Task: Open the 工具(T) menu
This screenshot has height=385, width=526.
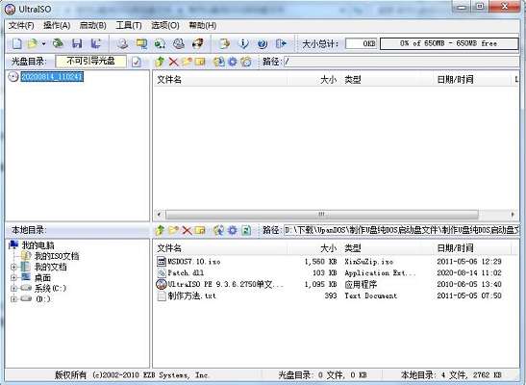Action: point(129,26)
